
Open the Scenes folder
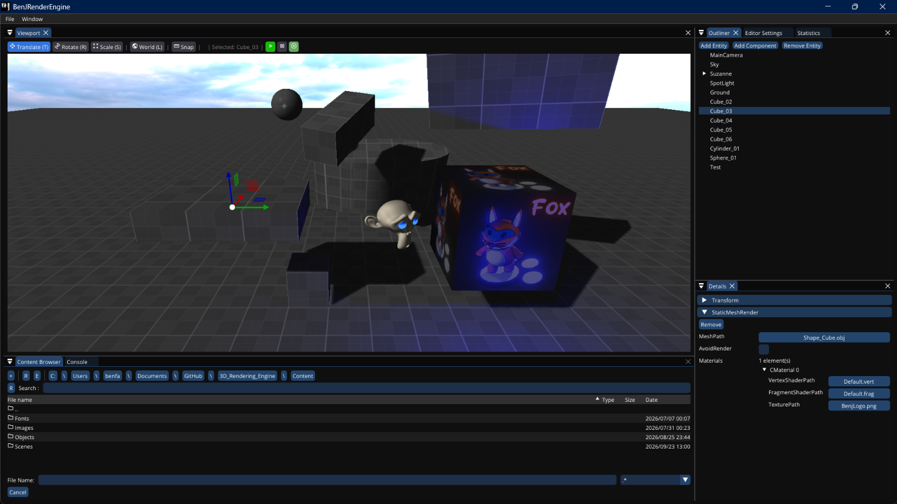(349, 447)
